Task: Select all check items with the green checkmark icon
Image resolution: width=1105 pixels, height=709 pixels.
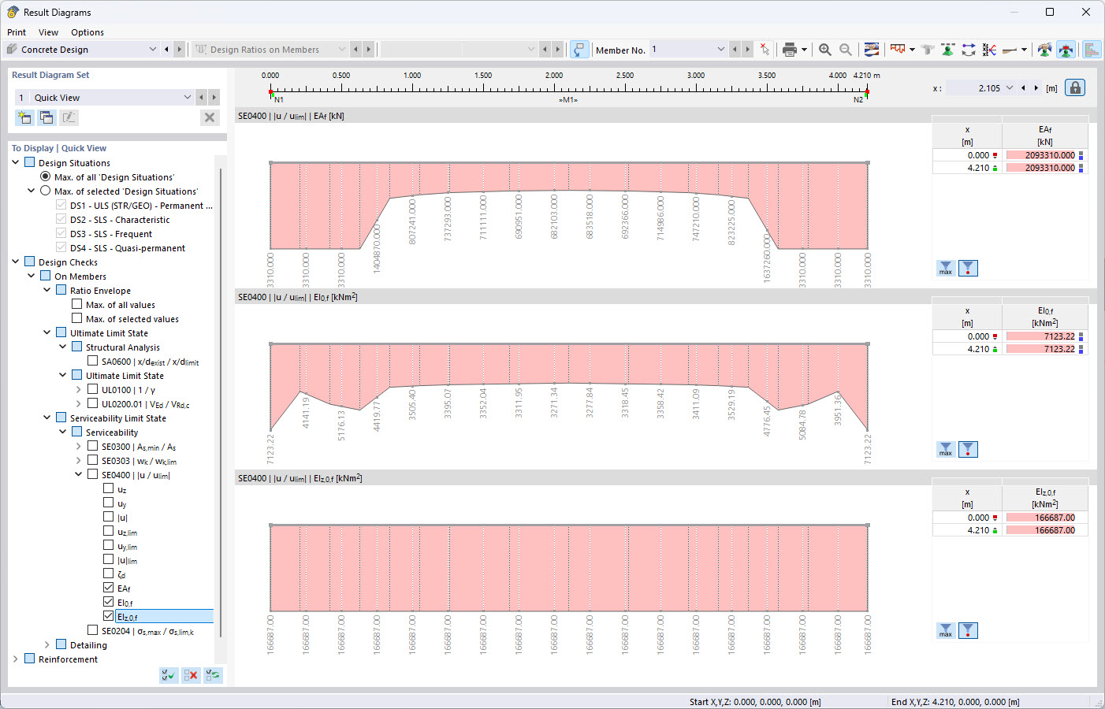Action: coord(168,675)
